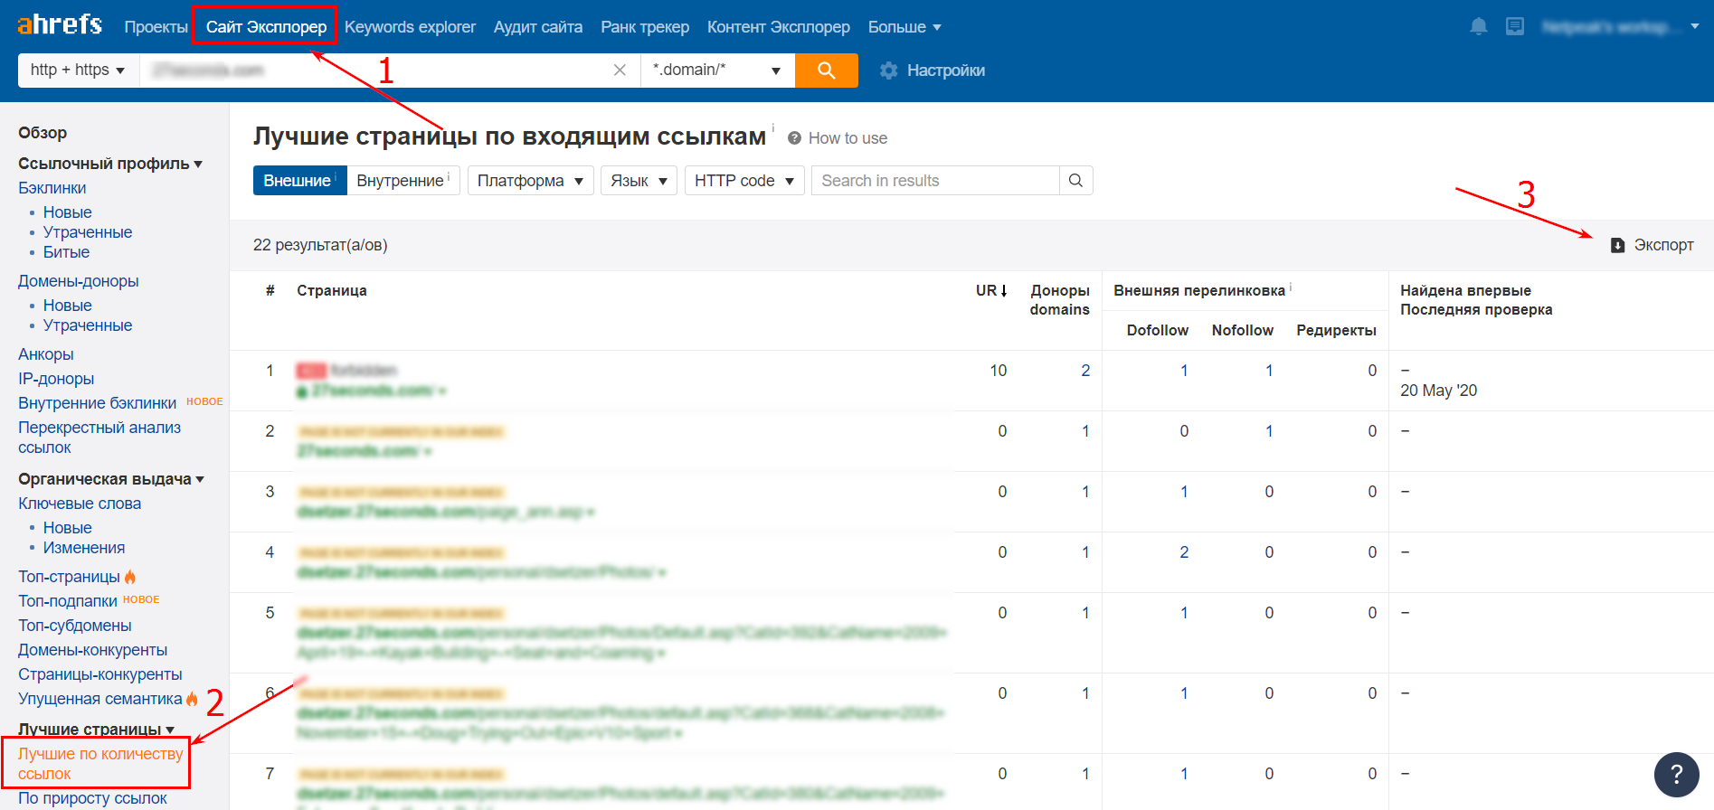Go to Аудит сайта tab
Viewport: 1714px width, 810px height.
538,27
